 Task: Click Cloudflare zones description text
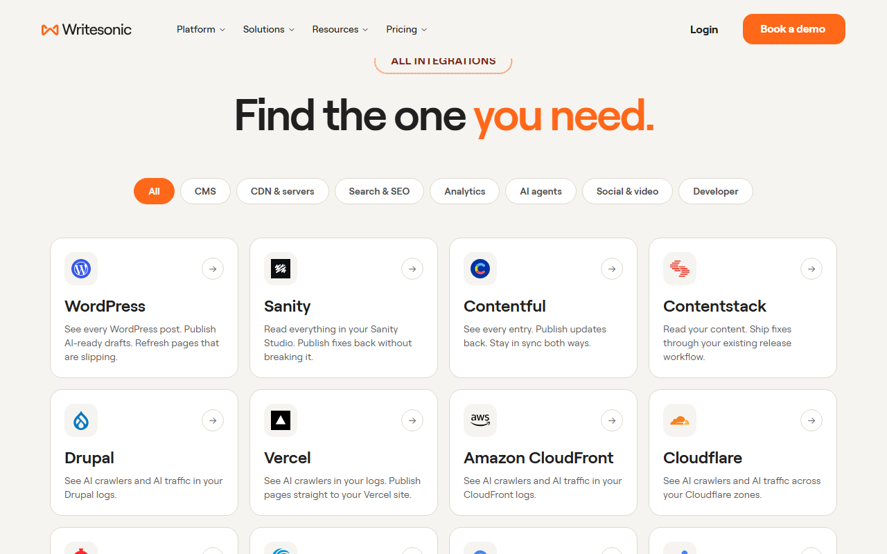(x=741, y=488)
